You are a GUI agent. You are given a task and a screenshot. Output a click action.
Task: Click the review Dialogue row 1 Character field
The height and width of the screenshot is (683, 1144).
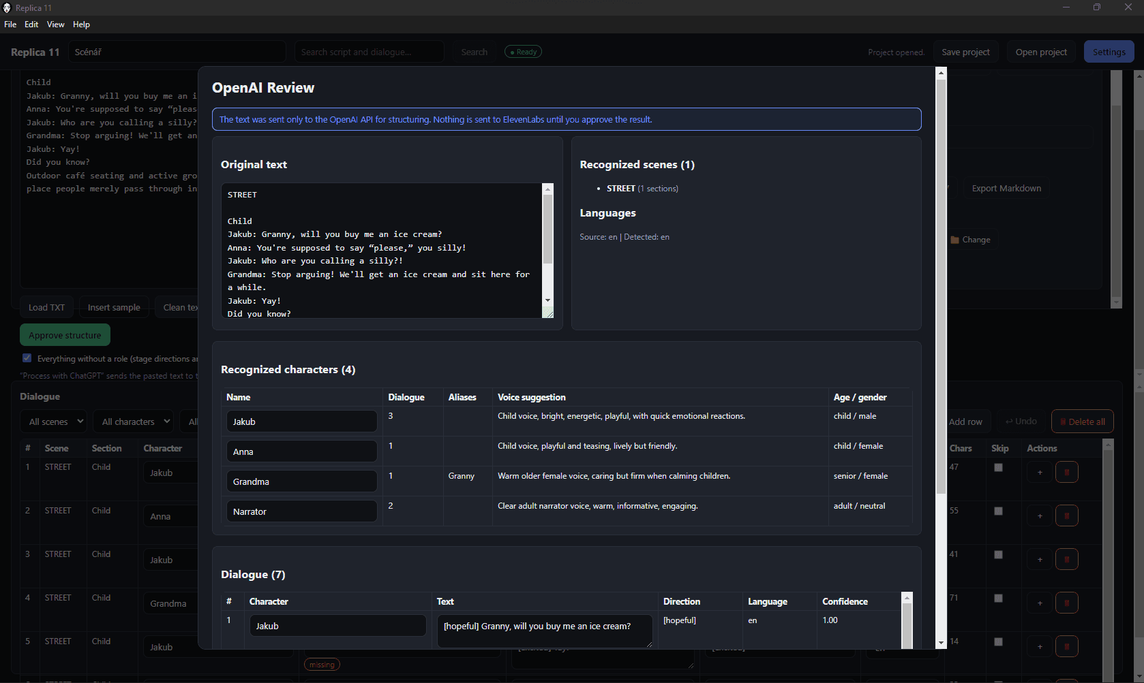pos(337,626)
